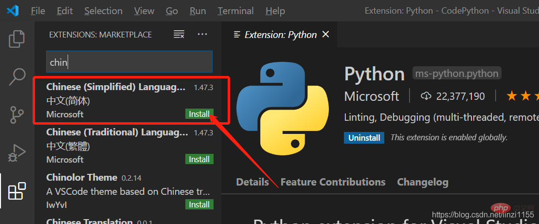Click the Extensions icon in activity bar

tap(17, 191)
